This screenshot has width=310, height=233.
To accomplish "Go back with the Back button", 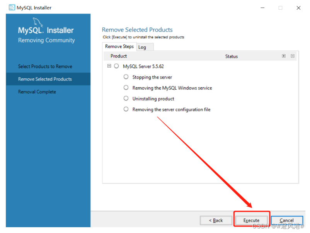I will (x=216, y=220).
